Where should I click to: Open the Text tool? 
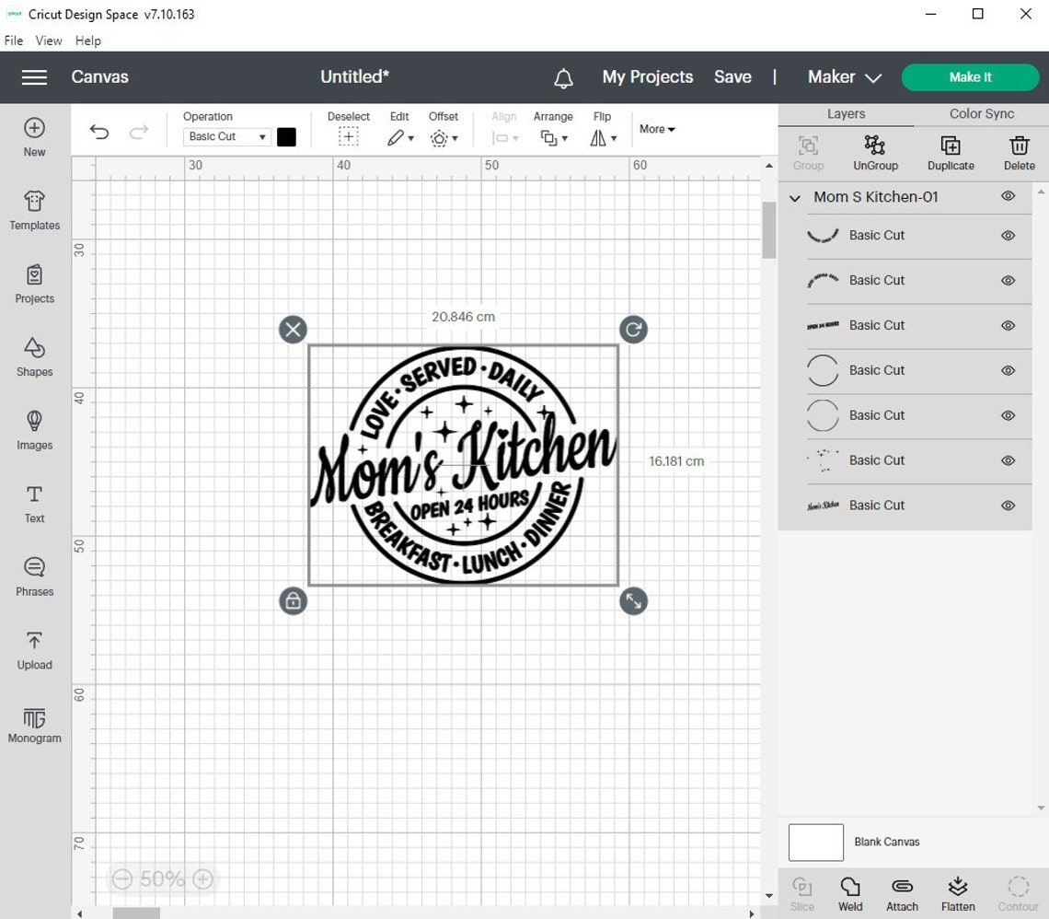34,503
